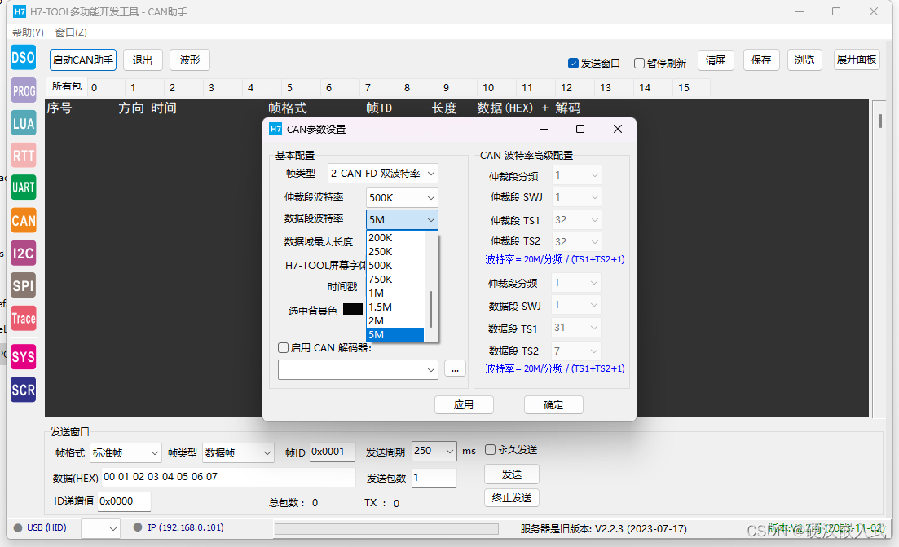Open the USB port dropdown in status bar
This screenshot has height=547, width=899.
coord(100,528)
